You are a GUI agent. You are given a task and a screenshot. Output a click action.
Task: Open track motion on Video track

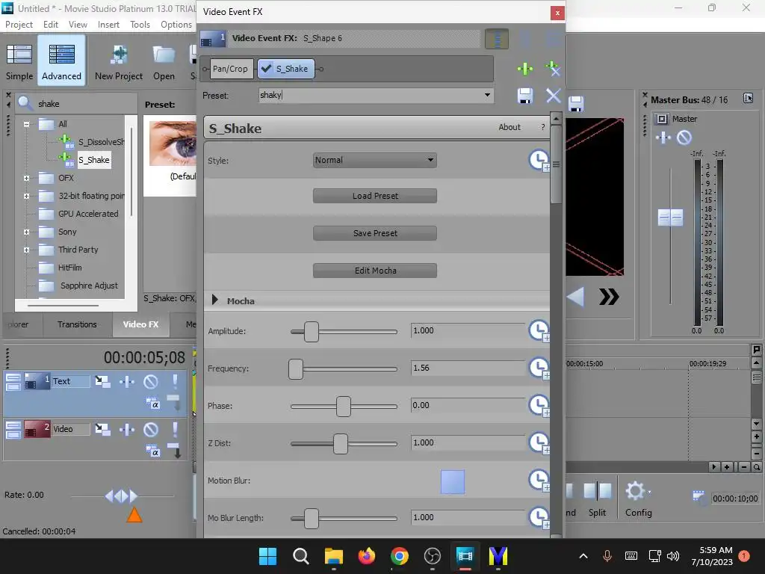102,429
